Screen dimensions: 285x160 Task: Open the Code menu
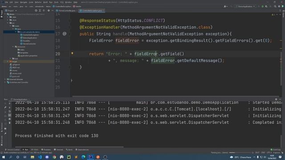[x=31, y=2]
